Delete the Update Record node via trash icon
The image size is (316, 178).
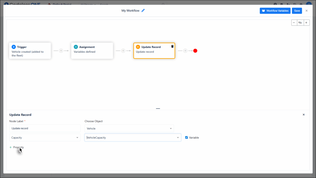[x=172, y=46]
